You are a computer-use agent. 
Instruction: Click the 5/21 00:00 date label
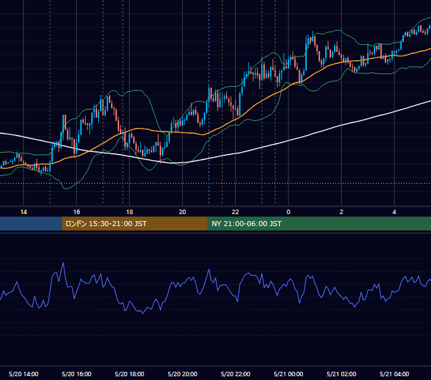click(288, 374)
